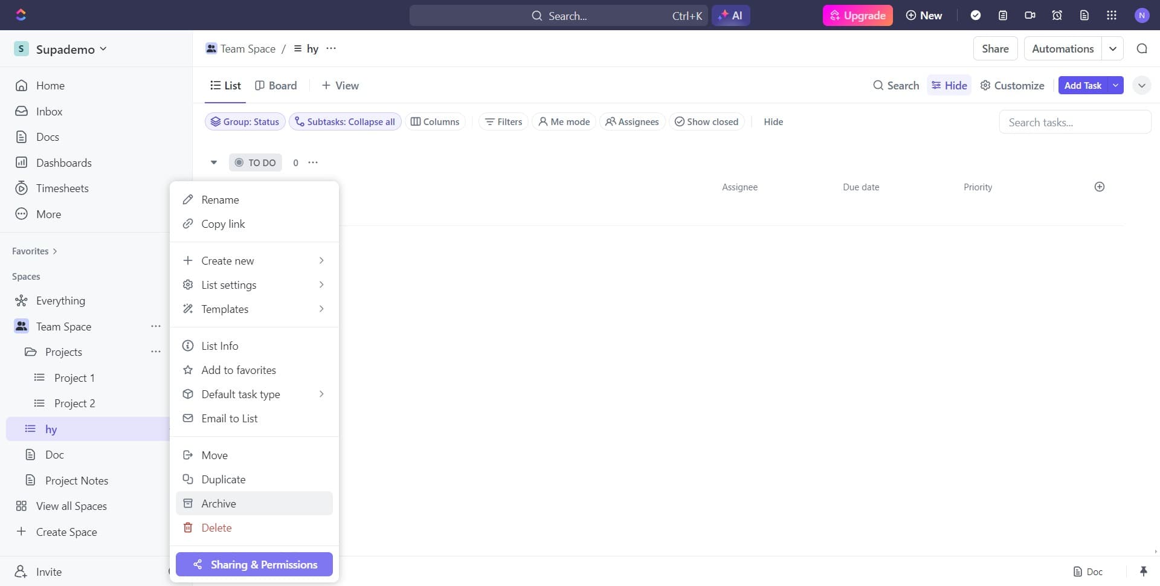Select Sharing & Permissions from the menu
Screen dimensions: 1160x586
254,564
